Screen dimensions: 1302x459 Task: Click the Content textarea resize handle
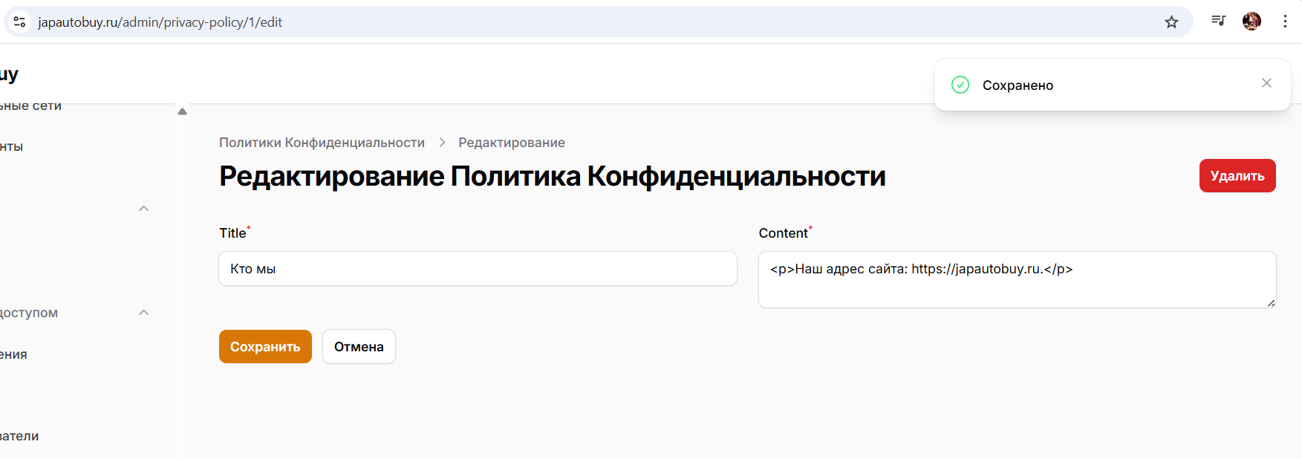(1271, 302)
